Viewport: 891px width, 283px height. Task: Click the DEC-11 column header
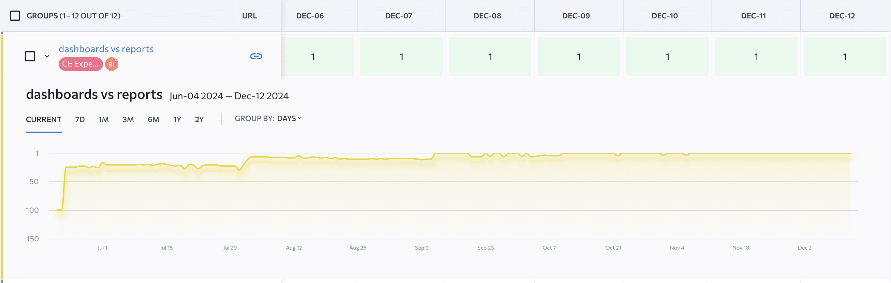click(753, 16)
